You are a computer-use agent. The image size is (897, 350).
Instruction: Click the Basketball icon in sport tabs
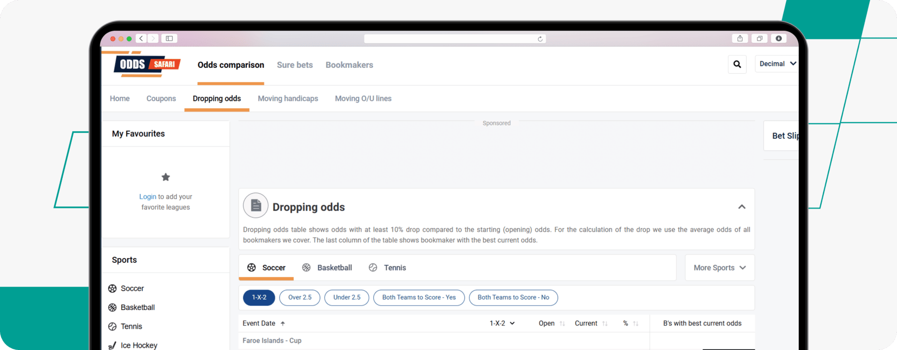(x=306, y=268)
